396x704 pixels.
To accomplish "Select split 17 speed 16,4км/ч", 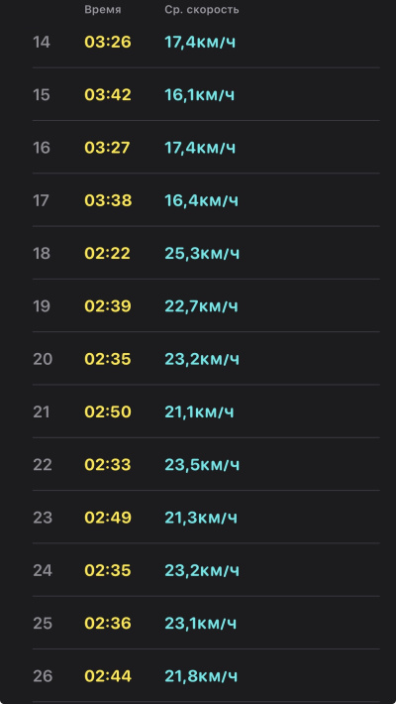I will (201, 200).
